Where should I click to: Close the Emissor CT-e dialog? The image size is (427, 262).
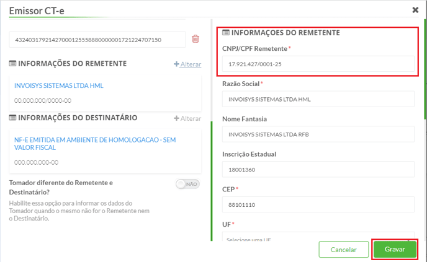coord(415,10)
